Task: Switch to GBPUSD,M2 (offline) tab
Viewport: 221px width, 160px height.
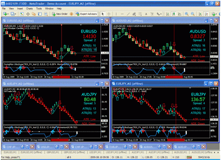Action: coord(74,152)
